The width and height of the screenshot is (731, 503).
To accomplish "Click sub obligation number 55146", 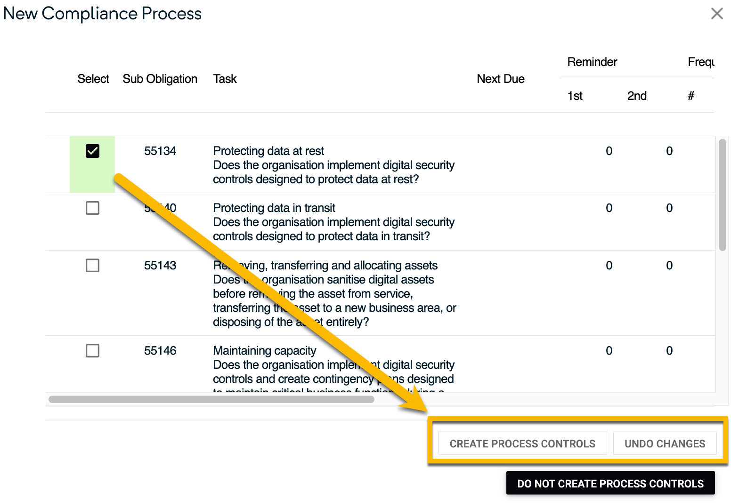I will 160,351.
